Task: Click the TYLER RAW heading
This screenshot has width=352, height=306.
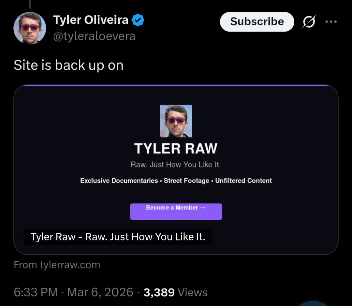Action: [176, 148]
